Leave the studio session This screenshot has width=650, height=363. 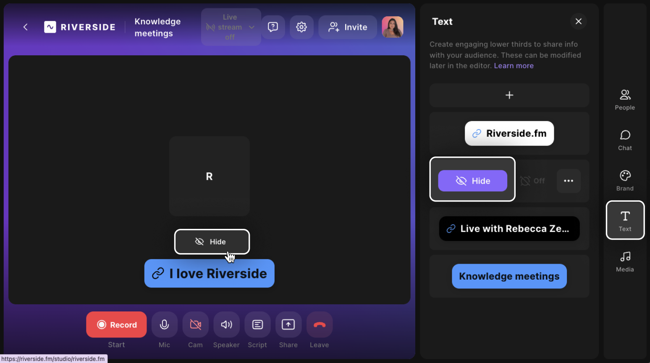[320, 324]
